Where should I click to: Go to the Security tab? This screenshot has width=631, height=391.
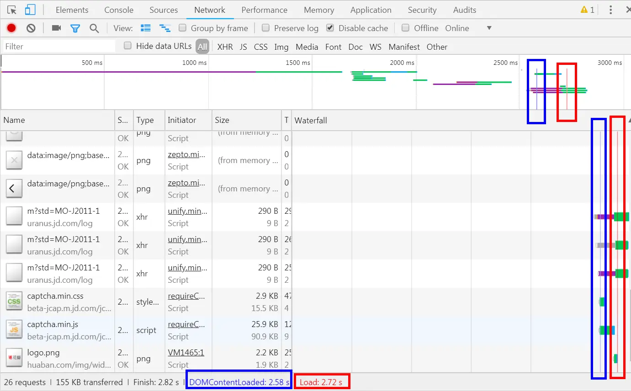tap(422, 10)
